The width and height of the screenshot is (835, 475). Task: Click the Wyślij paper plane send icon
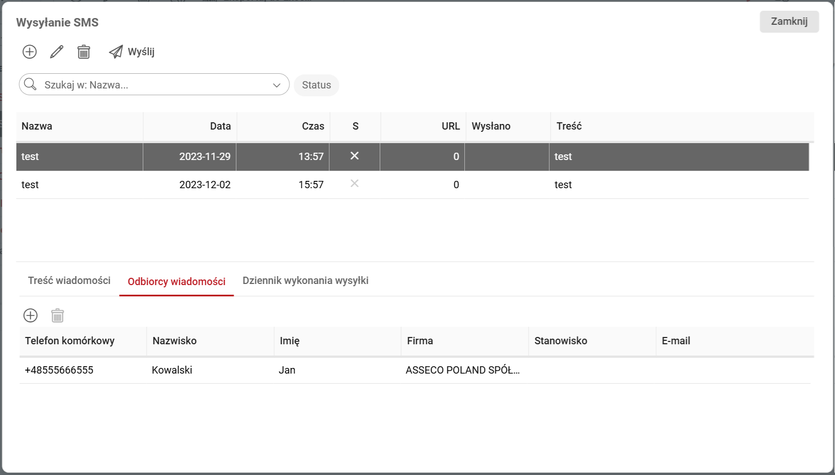(116, 52)
